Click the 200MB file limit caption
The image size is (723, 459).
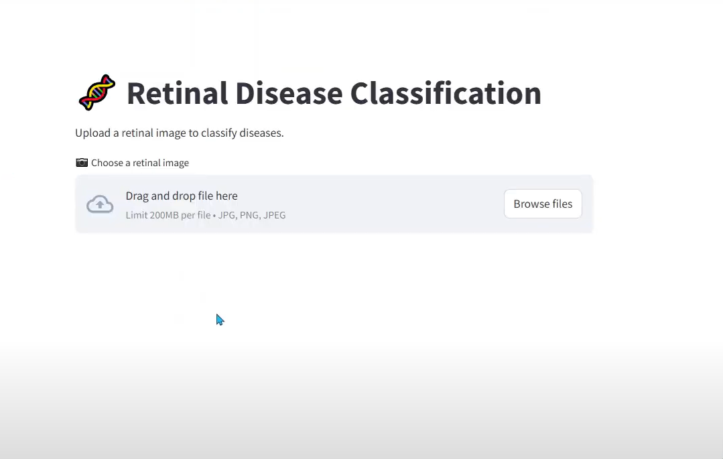[205, 215]
